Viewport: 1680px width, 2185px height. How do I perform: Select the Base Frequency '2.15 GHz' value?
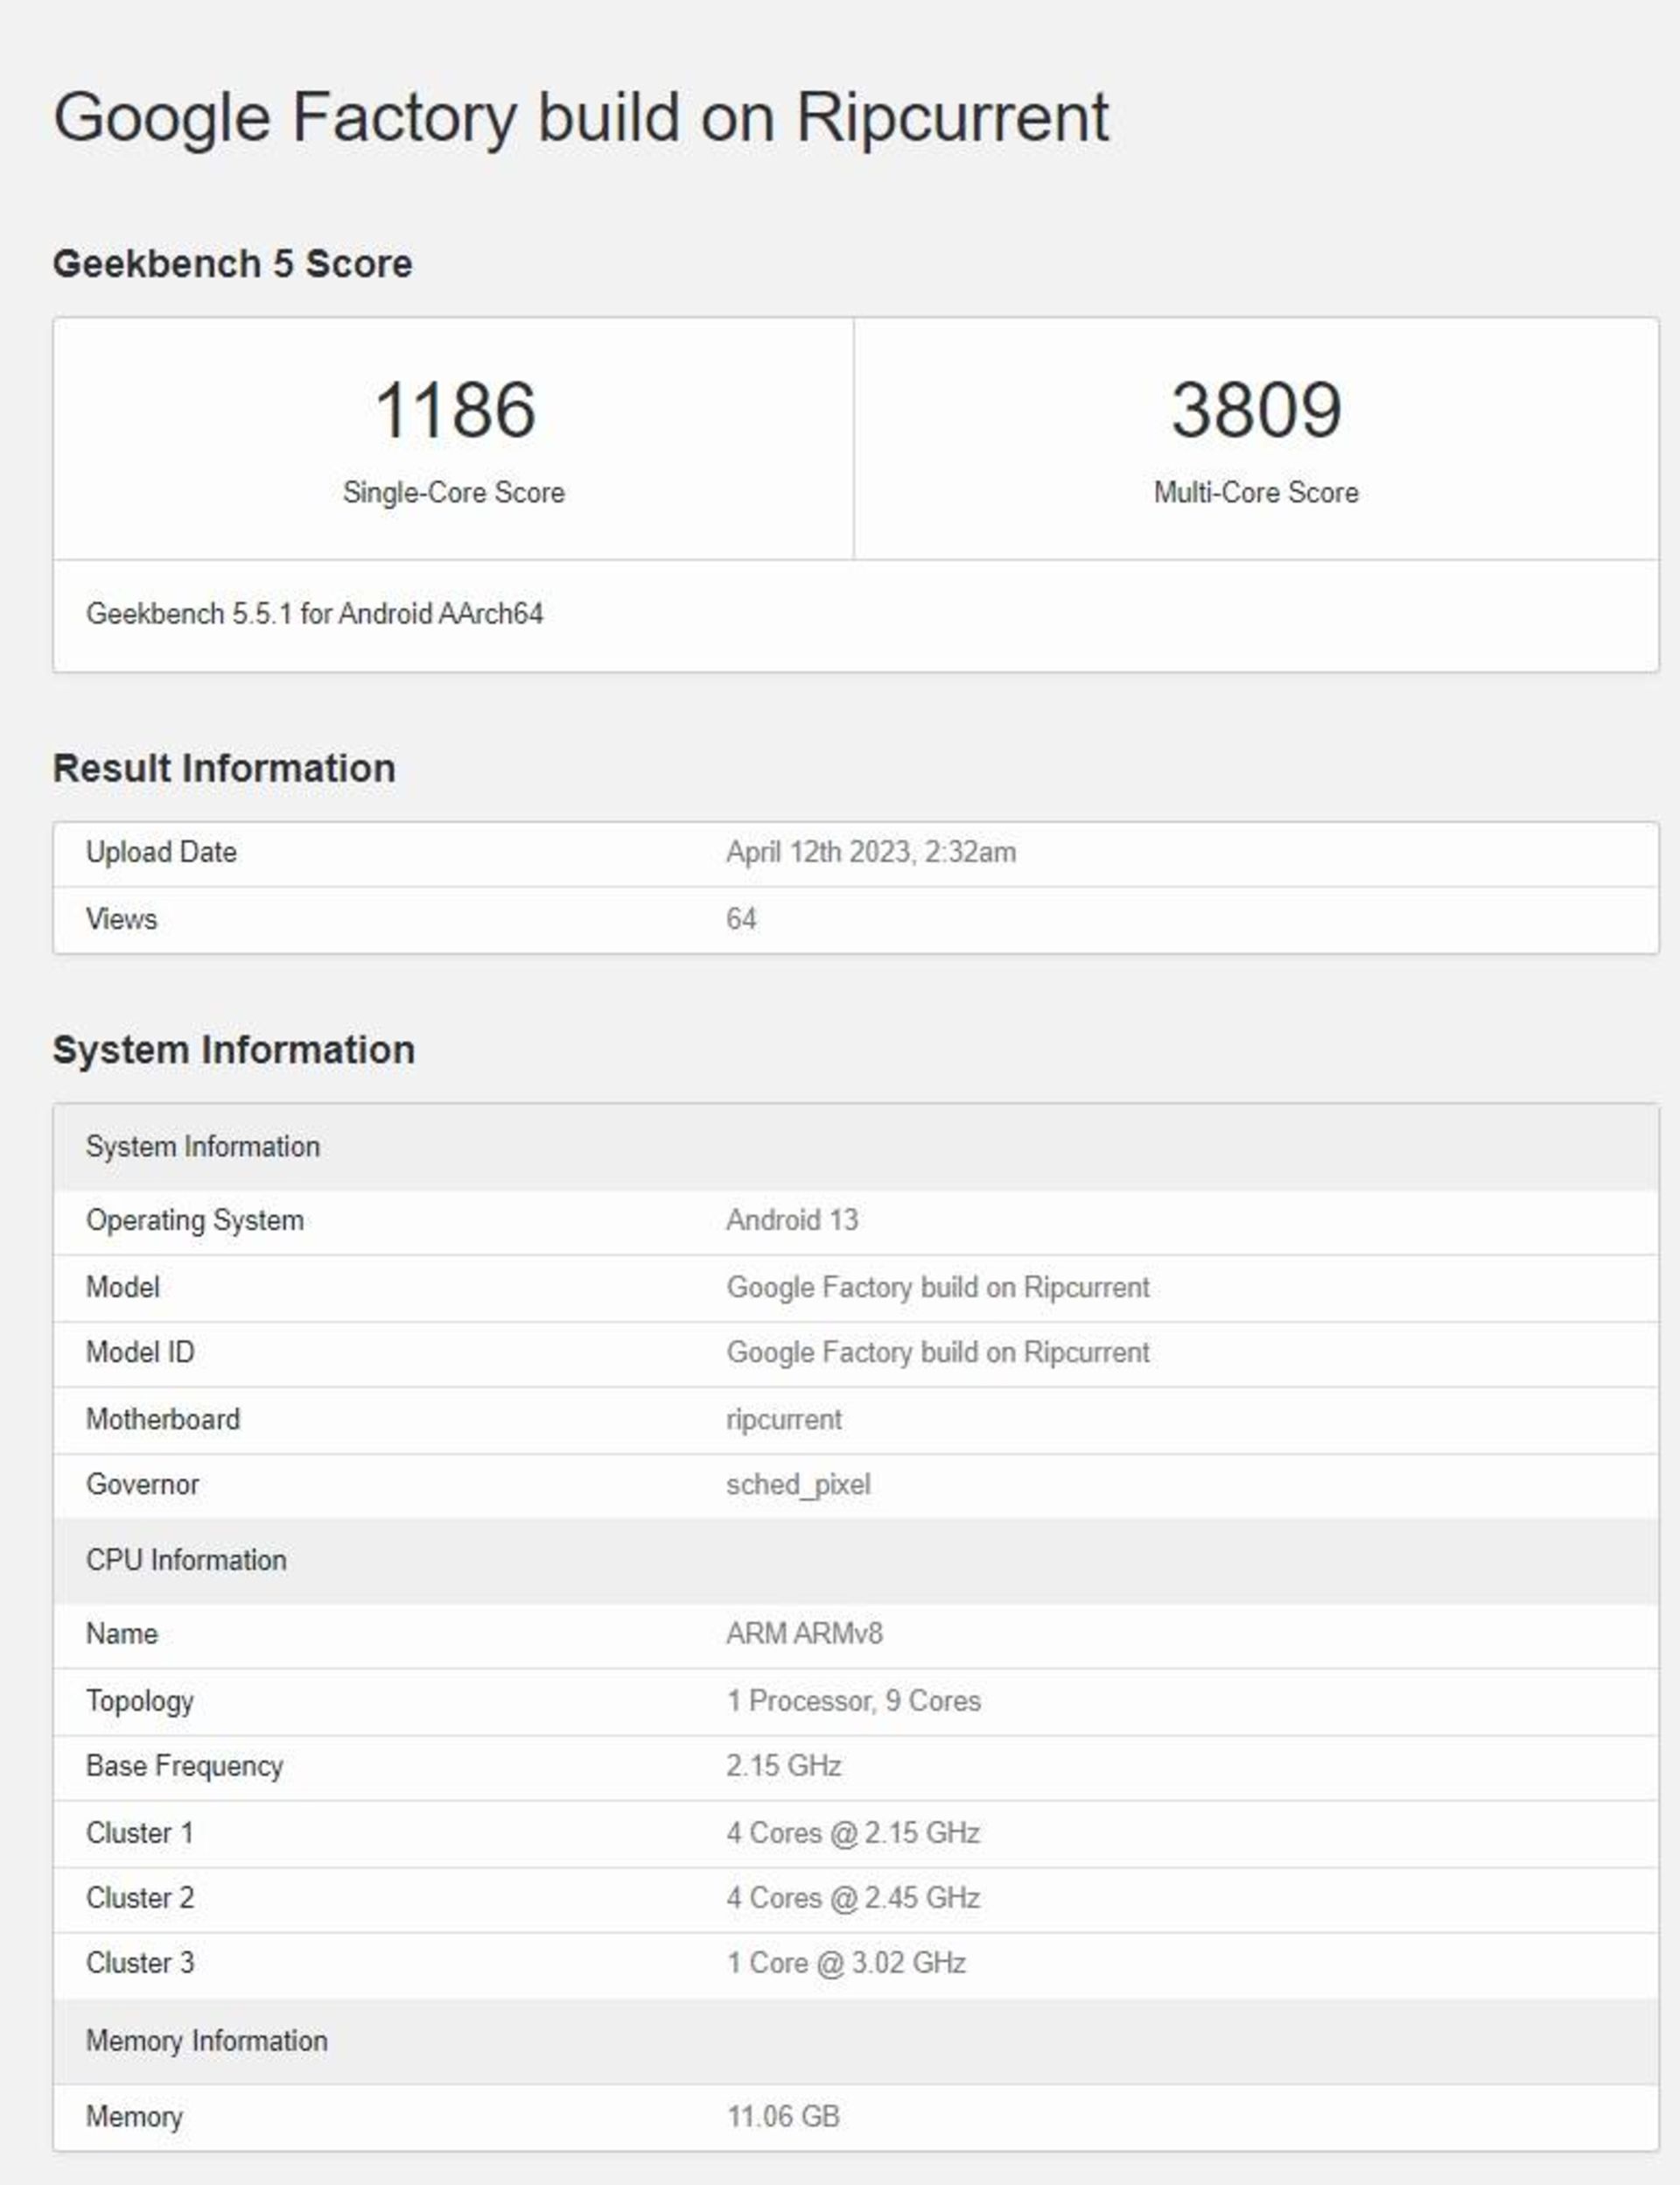coord(783,1766)
